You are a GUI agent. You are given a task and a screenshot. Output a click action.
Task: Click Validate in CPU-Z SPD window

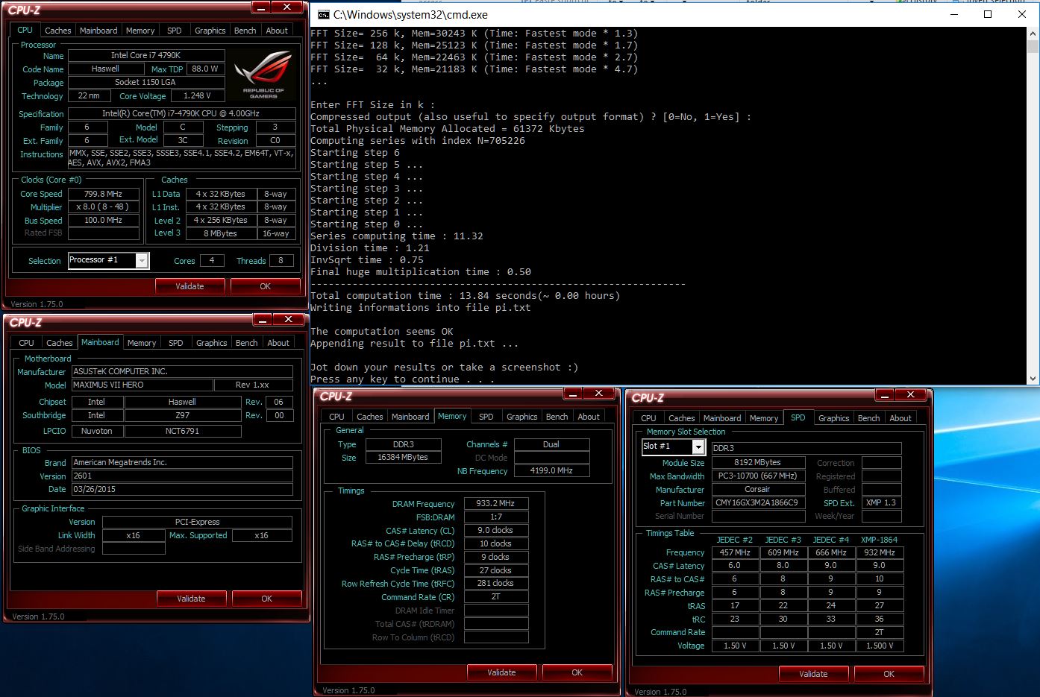tap(813, 674)
